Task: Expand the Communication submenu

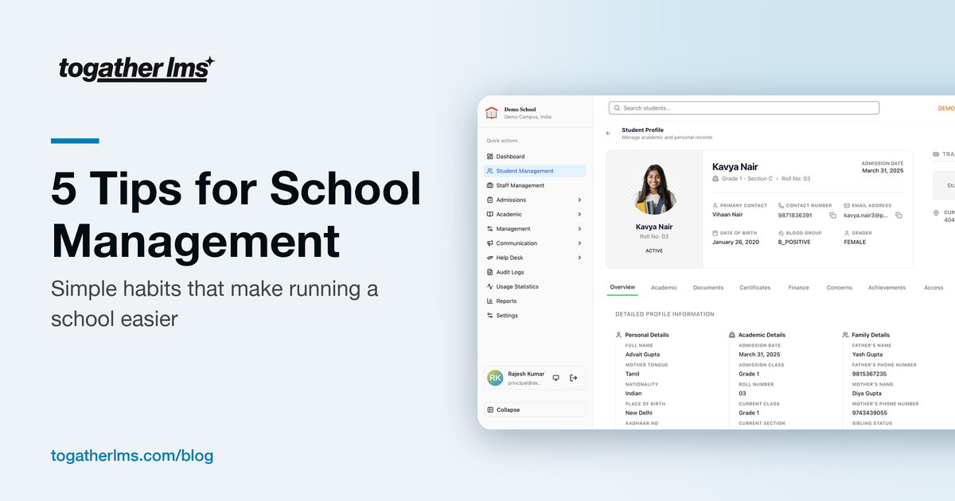Action: click(579, 243)
